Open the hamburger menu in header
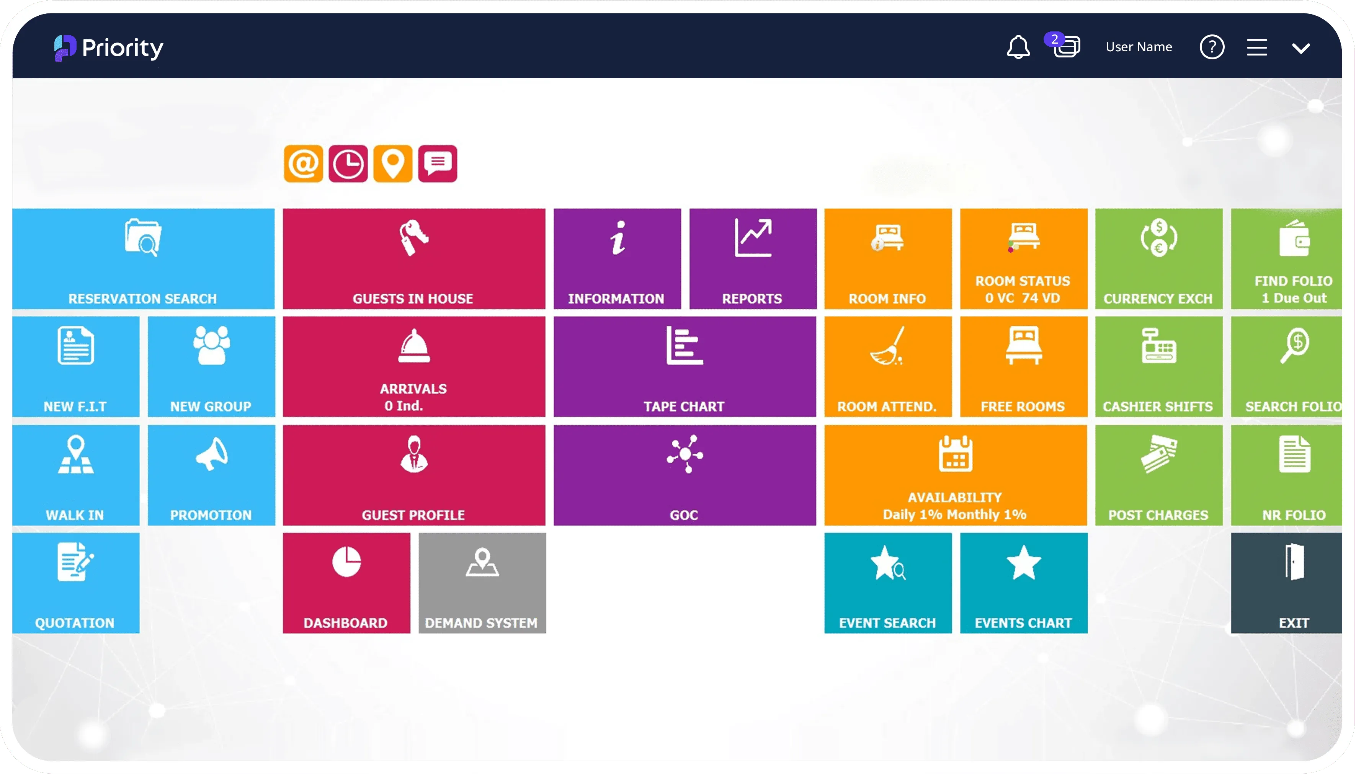The image size is (1356, 774). click(x=1256, y=47)
